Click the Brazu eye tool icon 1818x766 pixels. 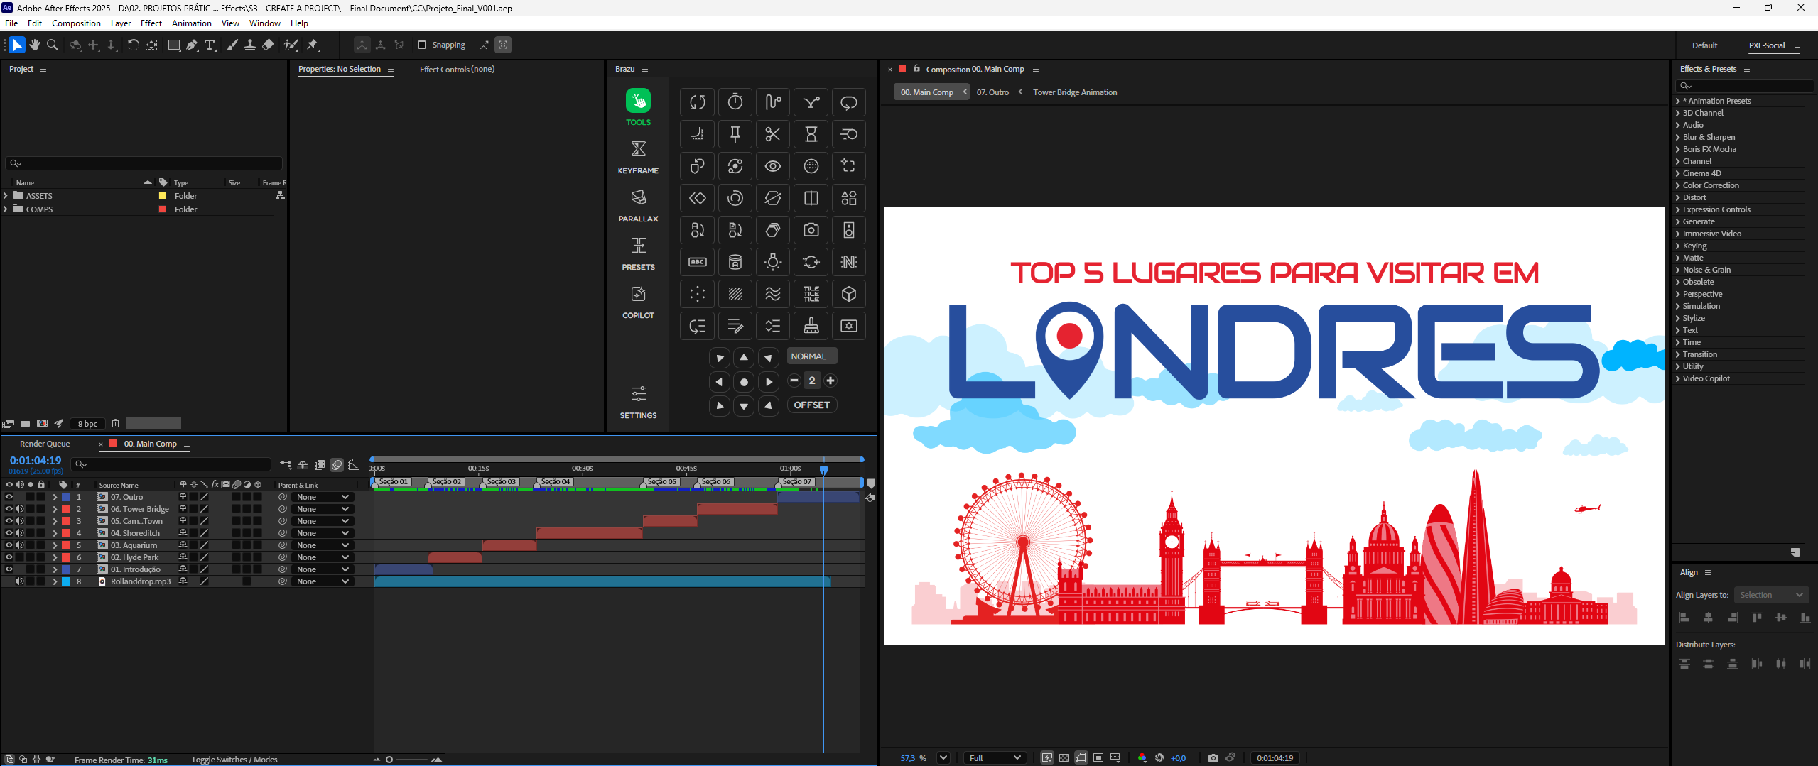tap(773, 166)
